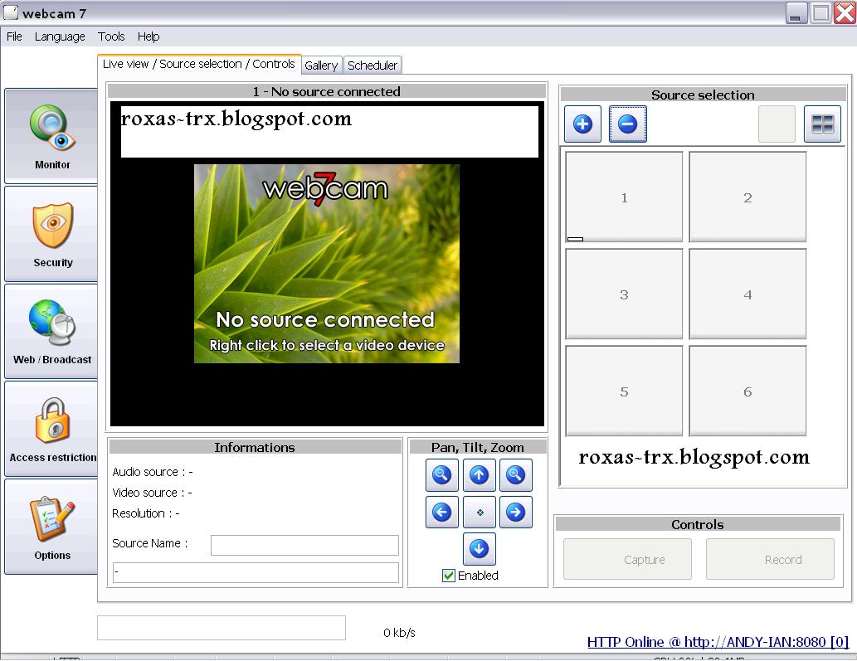Pan the camera left
The height and width of the screenshot is (661, 857).
[441, 512]
